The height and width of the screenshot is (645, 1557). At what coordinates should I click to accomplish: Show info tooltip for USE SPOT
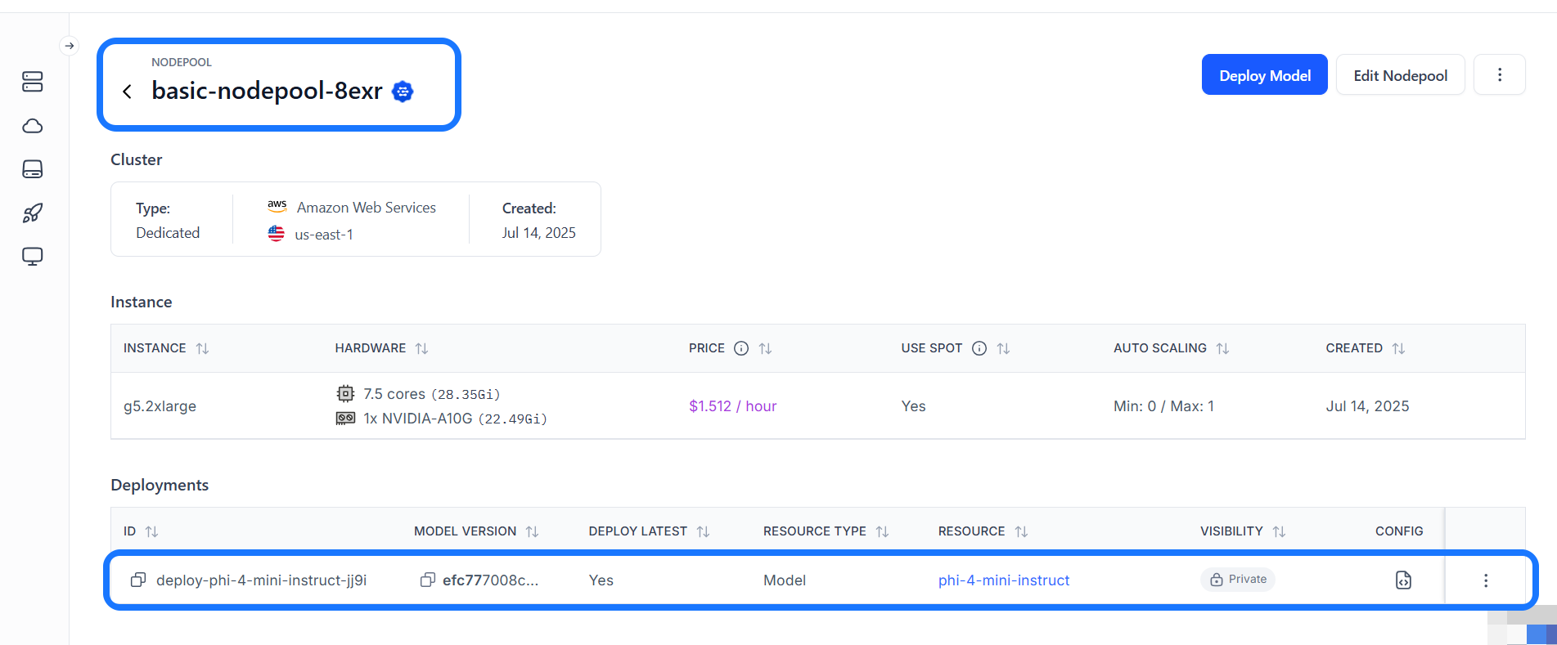pos(979,348)
